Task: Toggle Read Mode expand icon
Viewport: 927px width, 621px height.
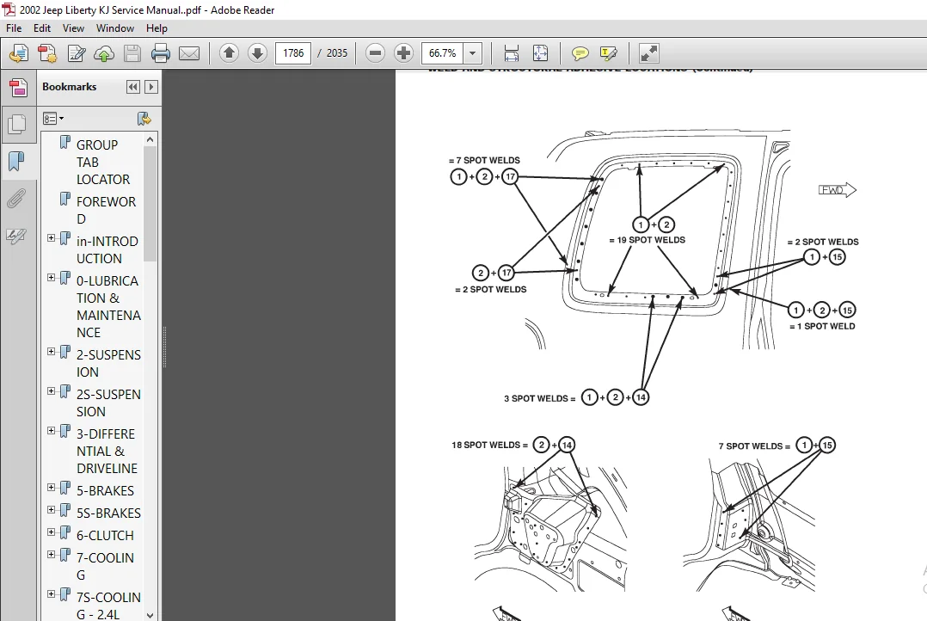Action: pyautogui.click(x=648, y=53)
